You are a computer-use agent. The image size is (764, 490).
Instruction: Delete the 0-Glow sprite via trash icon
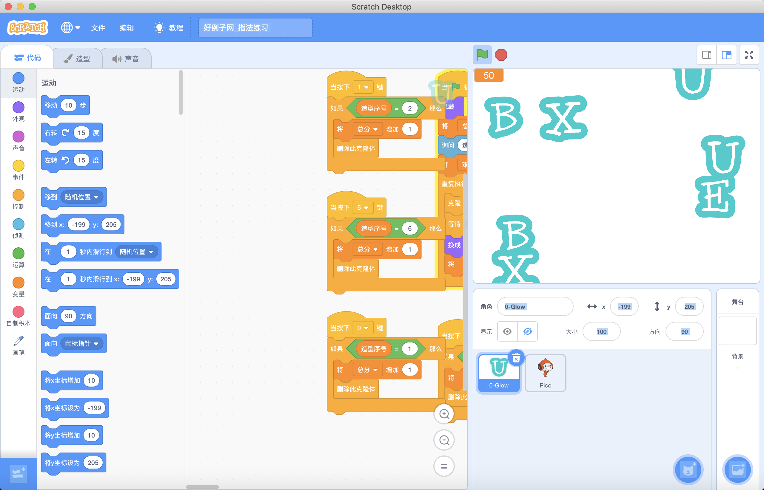pos(516,358)
